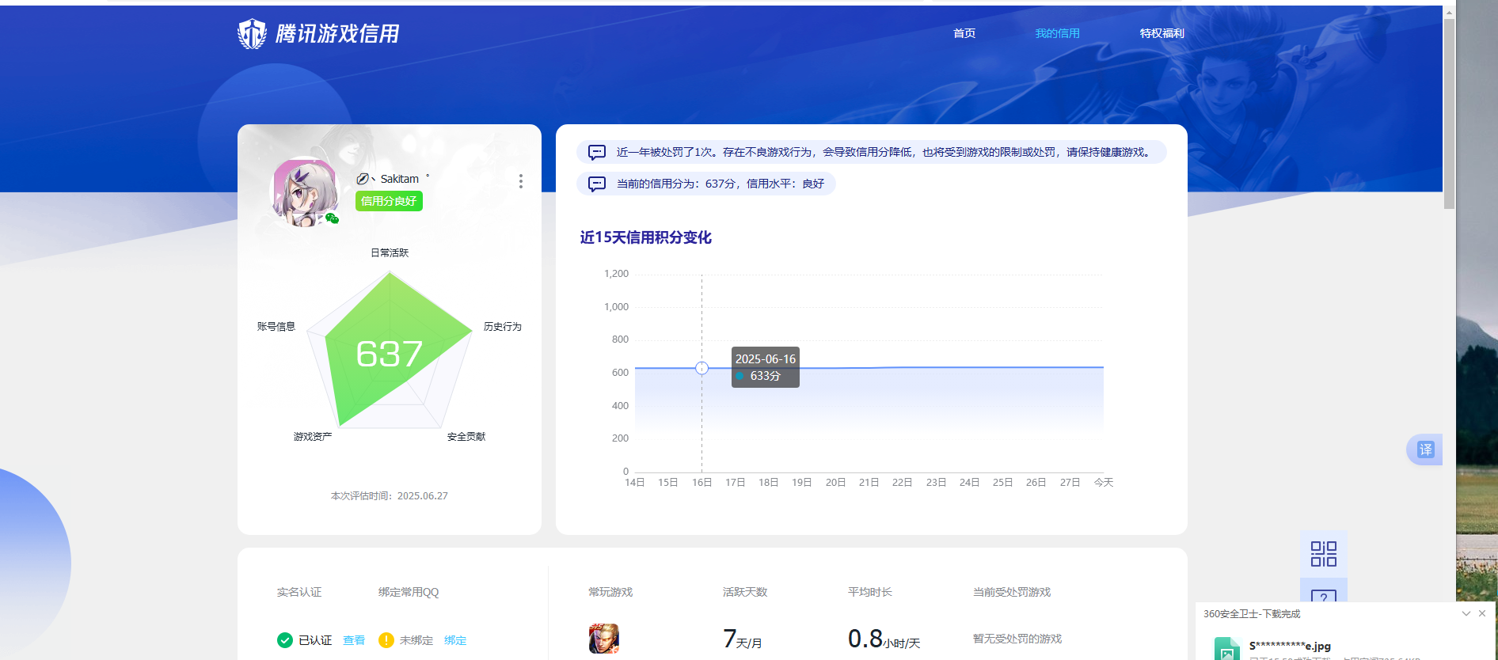This screenshot has height=660, width=1498.
Task: Click the S**********e.jpg file name
Action: [x=1290, y=646]
